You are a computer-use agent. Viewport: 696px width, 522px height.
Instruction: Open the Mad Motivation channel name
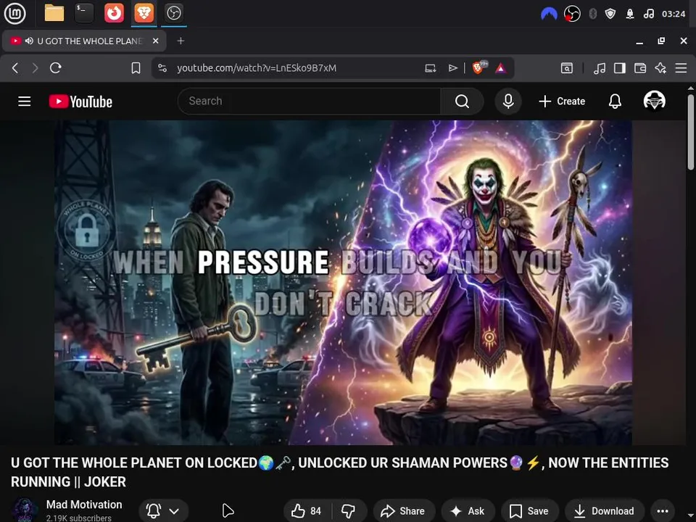tap(84, 505)
